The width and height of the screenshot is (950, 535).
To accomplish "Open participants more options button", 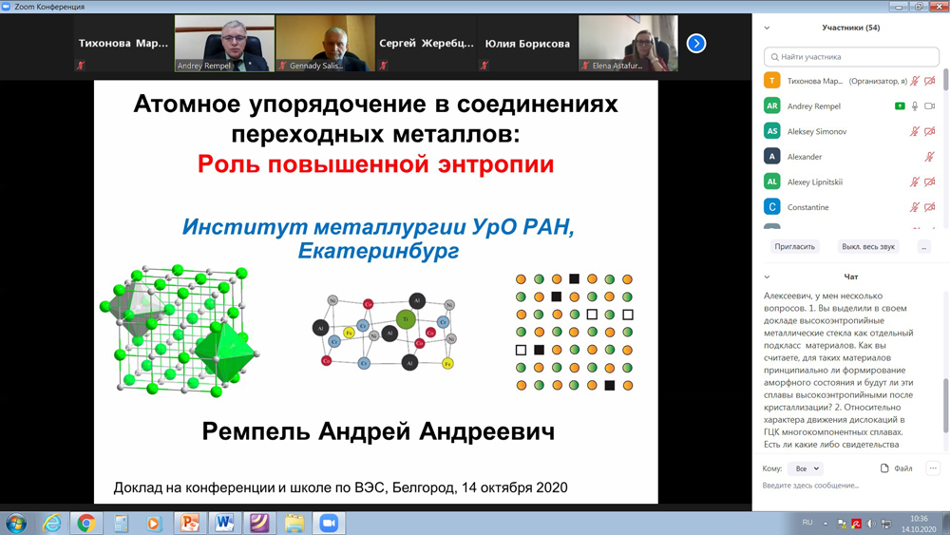I will [923, 247].
